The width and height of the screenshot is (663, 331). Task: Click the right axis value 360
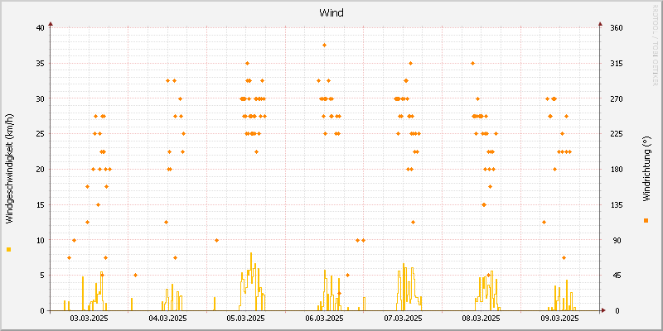pos(617,28)
